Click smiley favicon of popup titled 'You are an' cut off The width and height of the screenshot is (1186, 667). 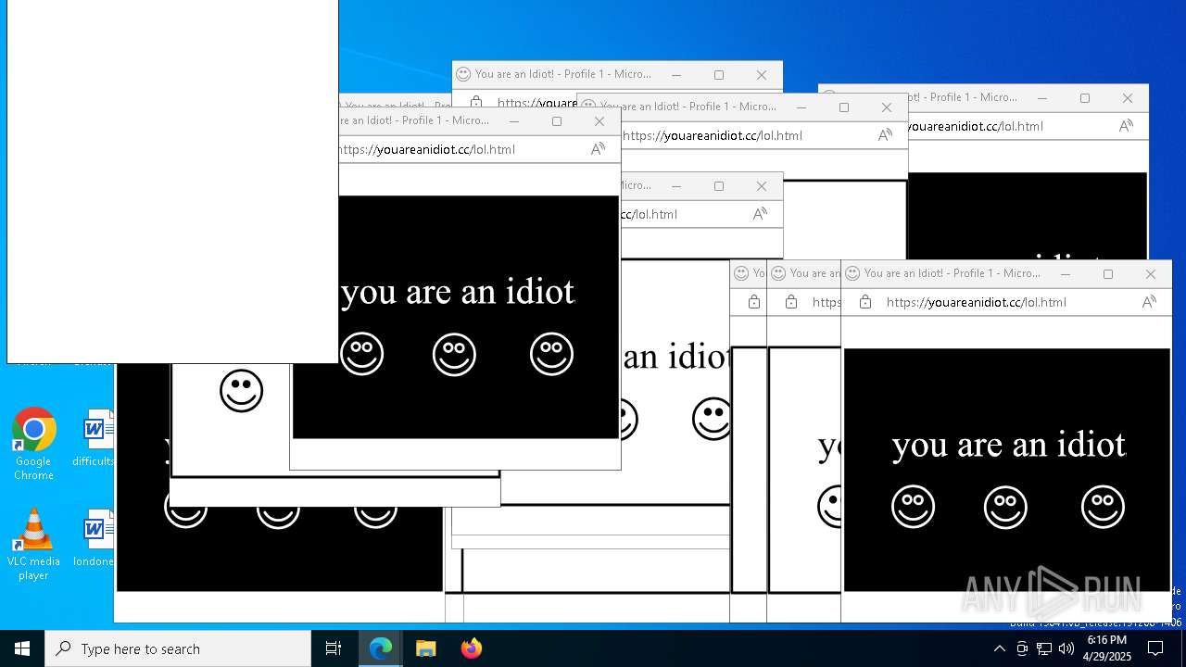point(778,273)
